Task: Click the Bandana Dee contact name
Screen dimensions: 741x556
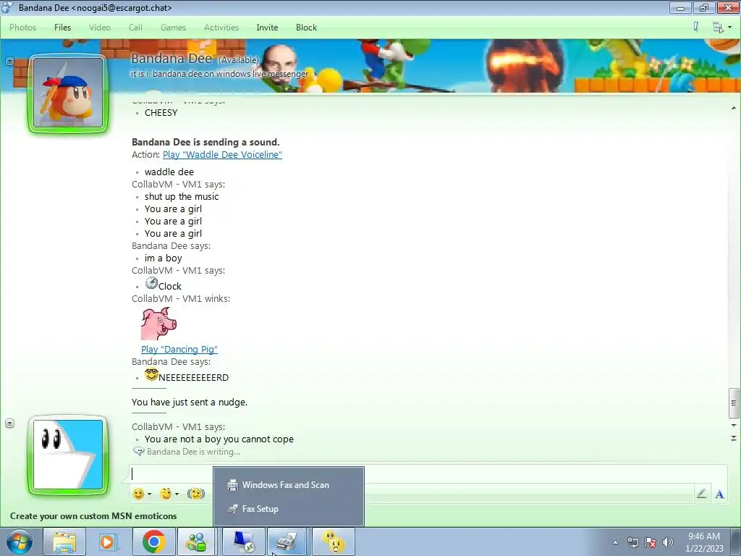Action: pos(171,59)
